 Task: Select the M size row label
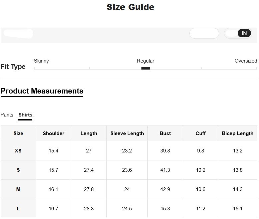tap(18, 189)
